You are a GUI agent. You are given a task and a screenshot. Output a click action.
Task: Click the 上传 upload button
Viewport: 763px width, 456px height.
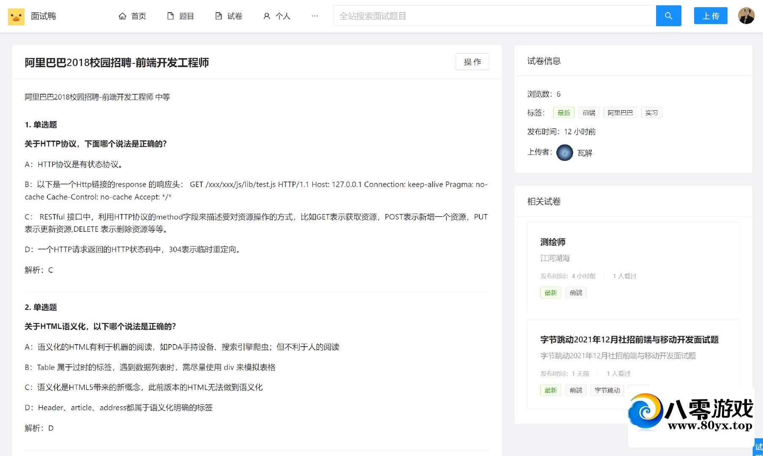point(711,16)
